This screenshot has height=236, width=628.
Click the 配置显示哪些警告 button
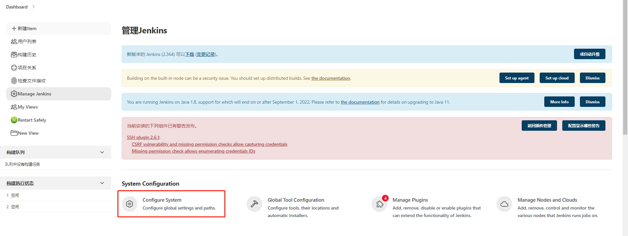584,126
